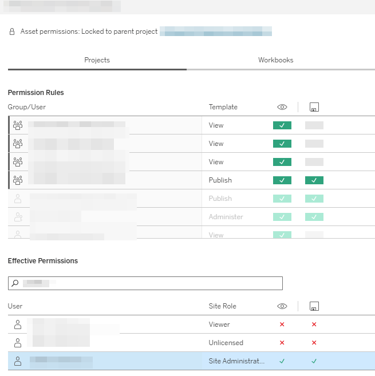Viewport: 375px width, 376px height.
Task: Select the Viewer site role user row
Action: [x=115, y=324]
